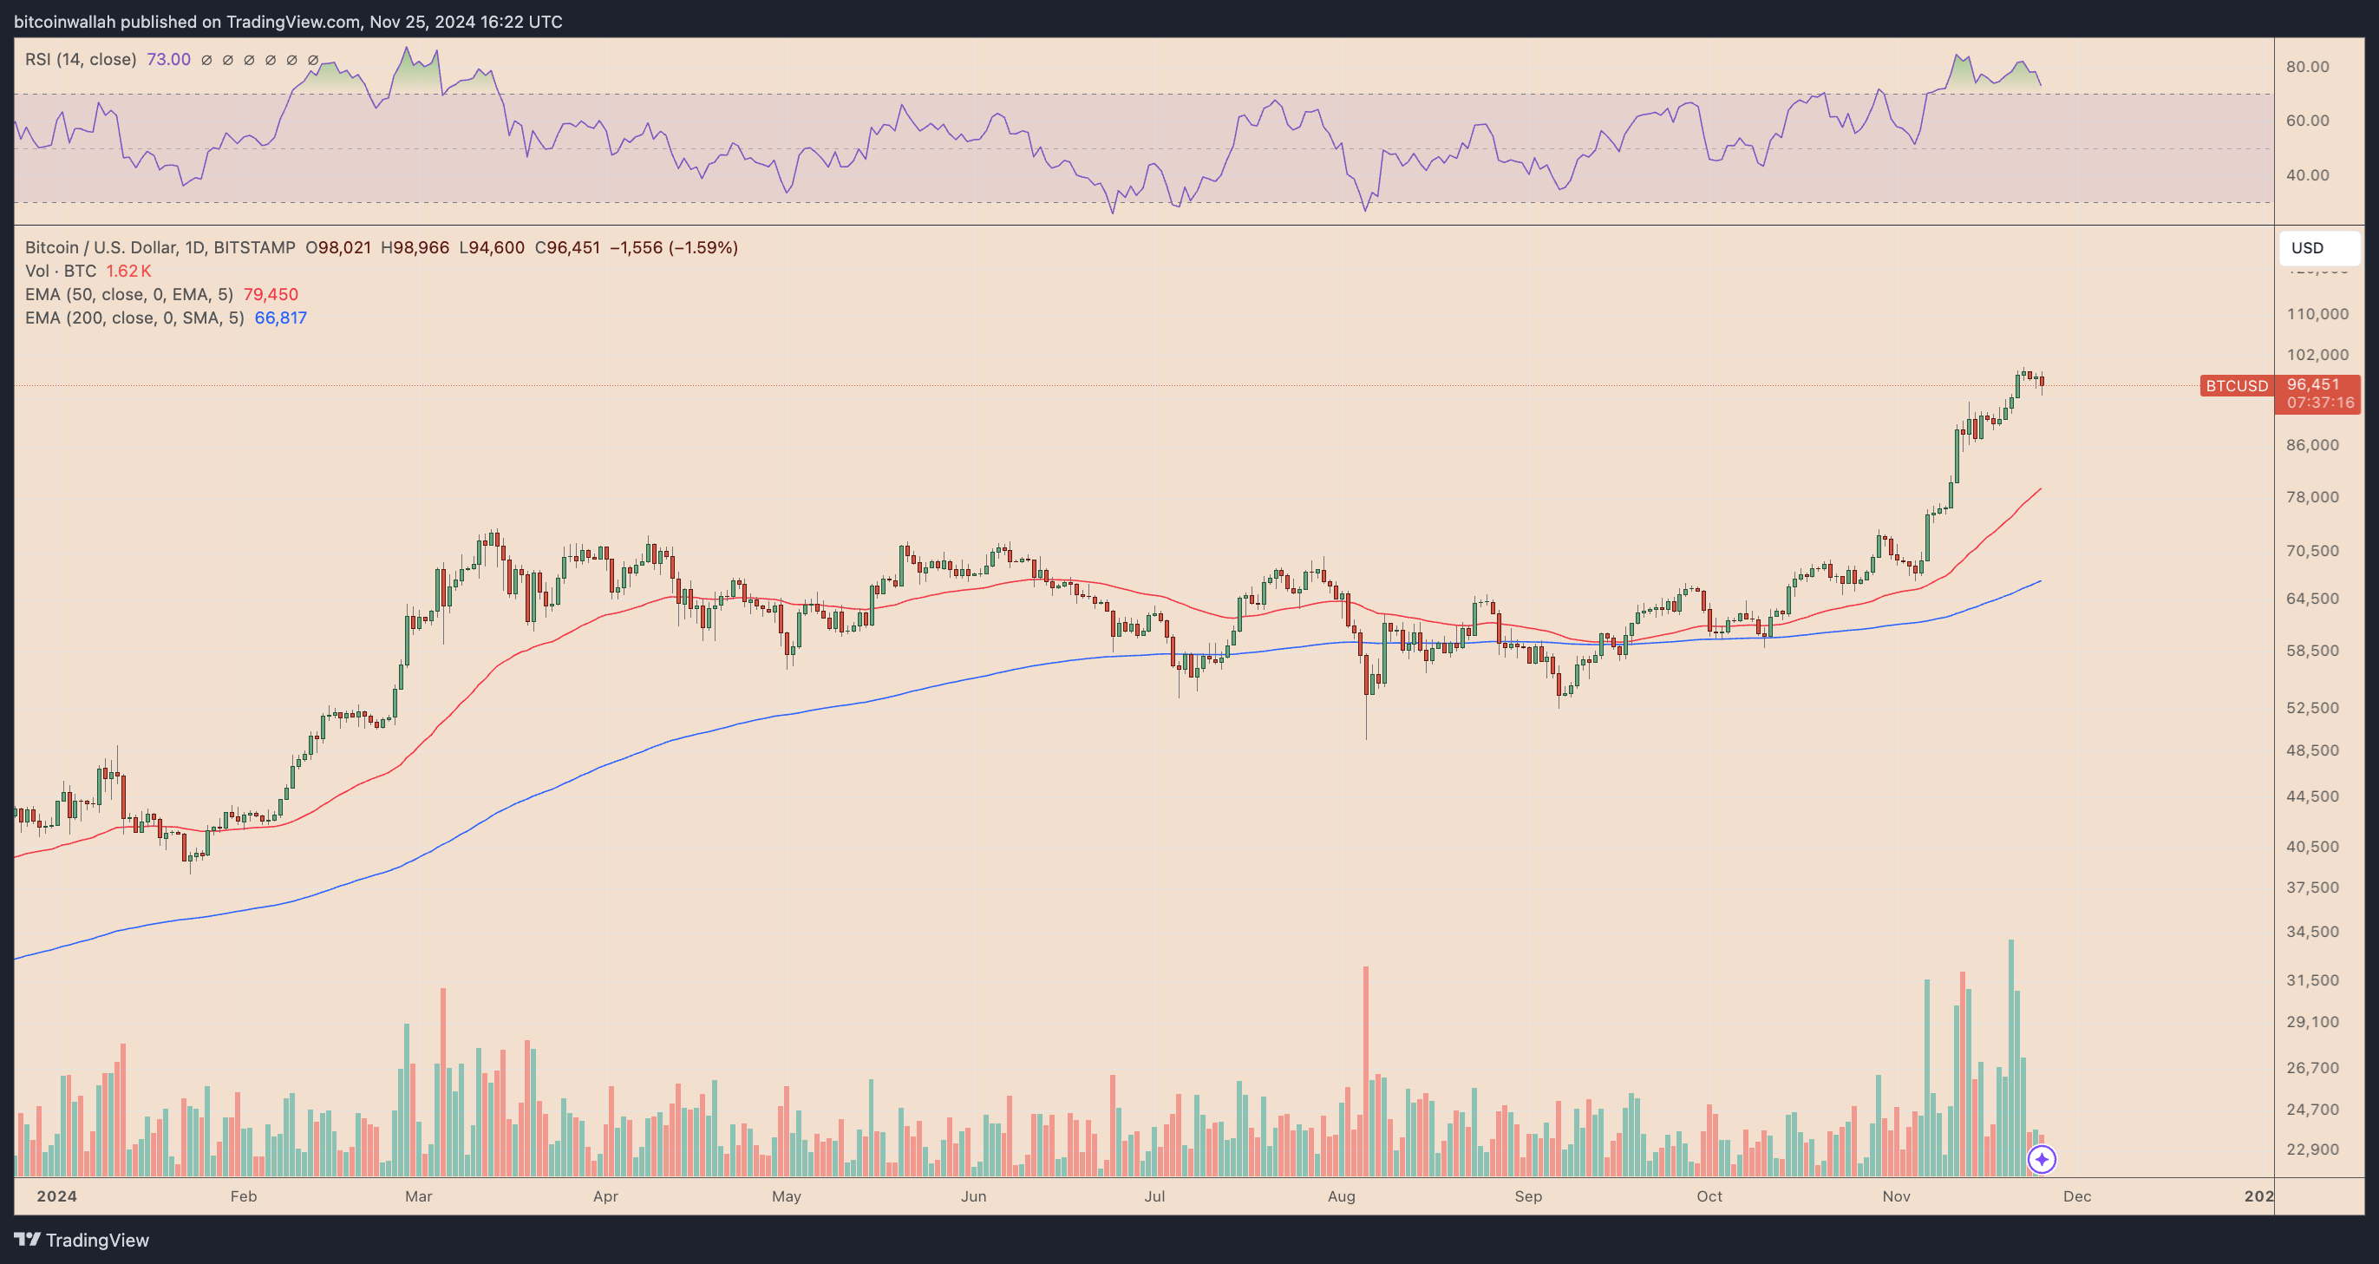Click the volume value 1.62 K
Viewport: 2379px width, 1264px height.
click(128, 271)
